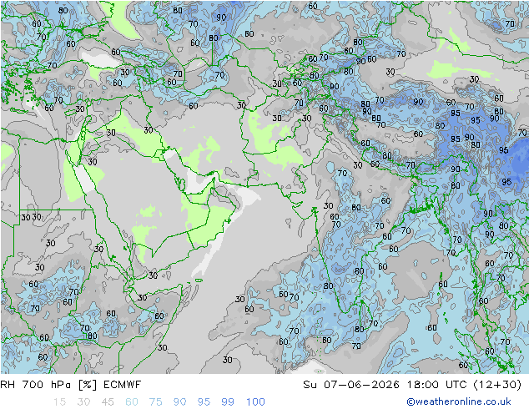This screenshot has height=409, width=529.
Task: Click the legend value 95 in color scale
Action: tap(204, 401)
